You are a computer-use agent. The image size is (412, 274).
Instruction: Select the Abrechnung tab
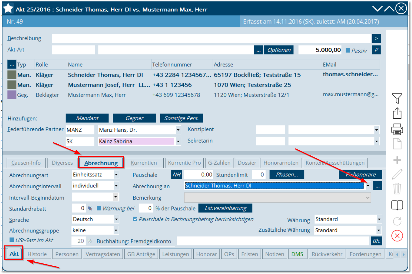point(101,163)
